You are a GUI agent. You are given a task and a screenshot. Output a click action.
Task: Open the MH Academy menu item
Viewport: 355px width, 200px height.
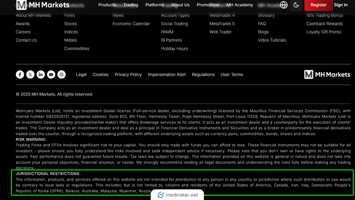click(239, 5)
